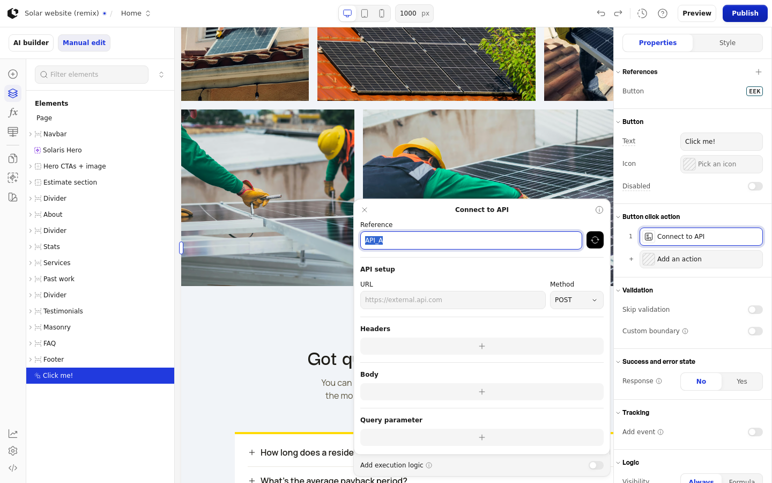Click the Preview button
Viewport: 772px width, 483px height.
coord(697,13)
